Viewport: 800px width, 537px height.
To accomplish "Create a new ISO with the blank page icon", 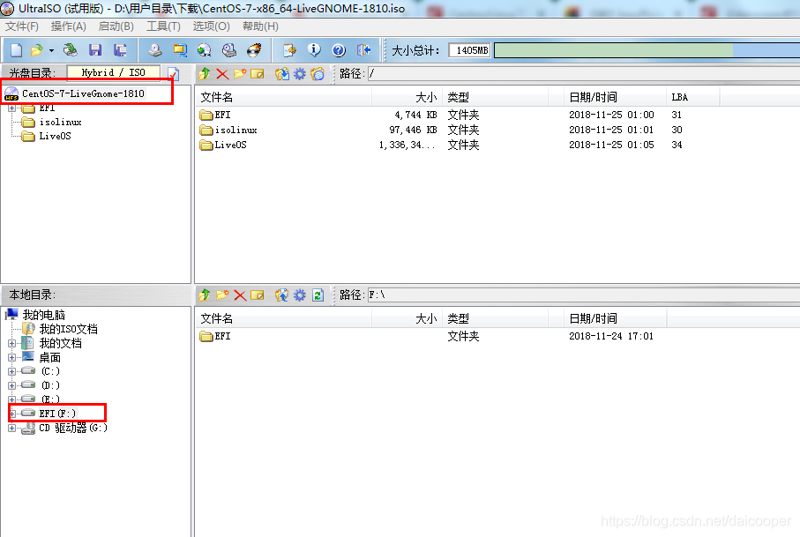I will pos(16,50).
